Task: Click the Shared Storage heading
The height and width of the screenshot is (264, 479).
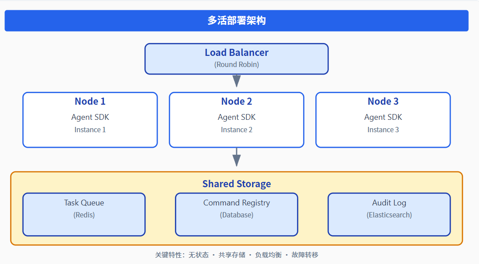Action: click(x=237, y=184)
